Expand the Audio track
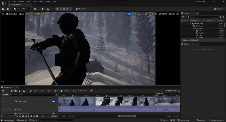Viewport: 226px width, 122px height. 14,109
